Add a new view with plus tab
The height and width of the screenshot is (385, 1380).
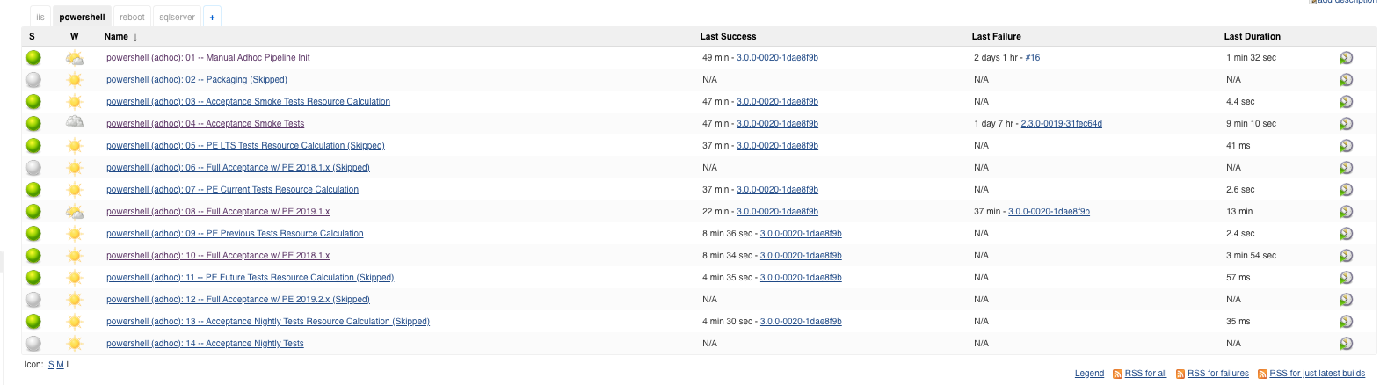pos(212,17)
